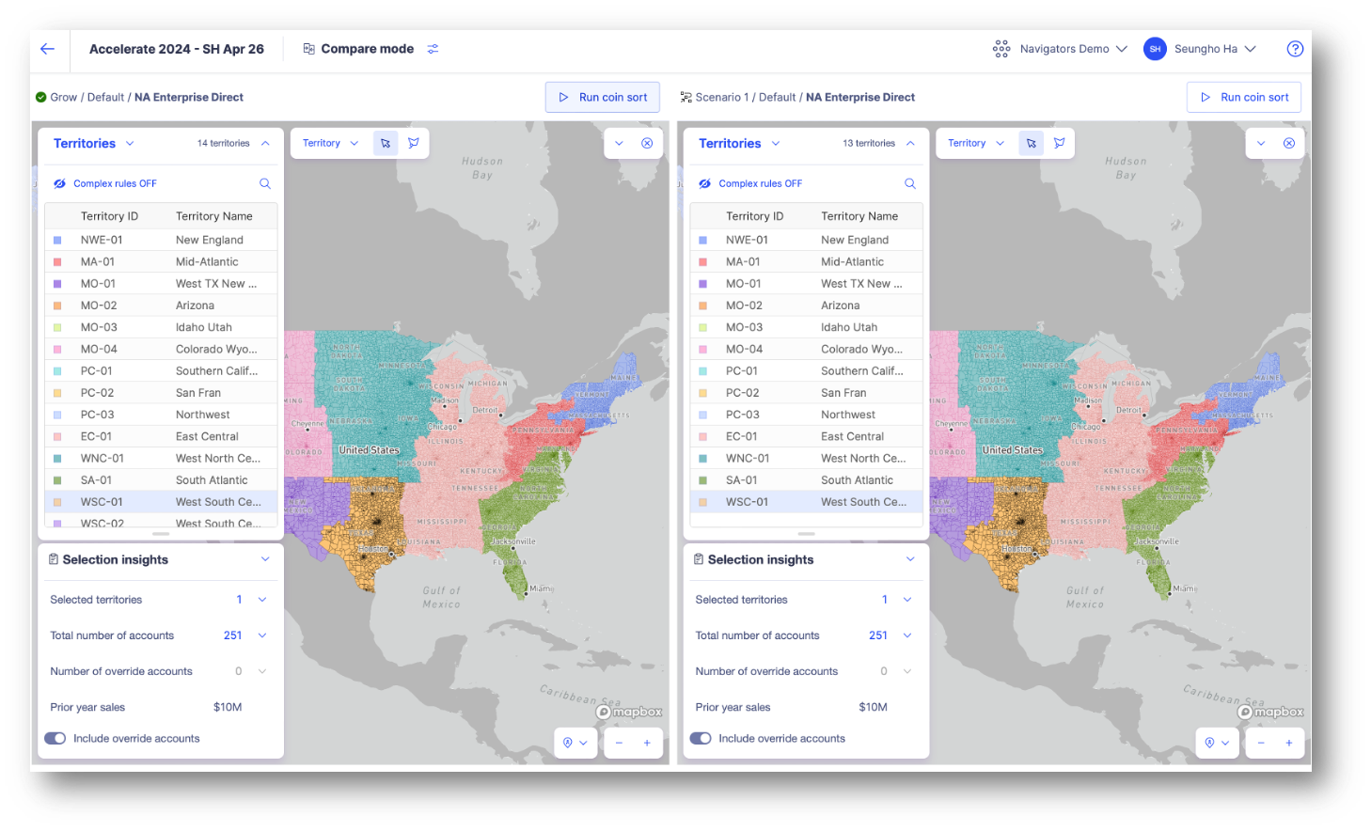Expand right Total number of accounts row
The height and width of the screenshot is (831, 1371).
907,635
